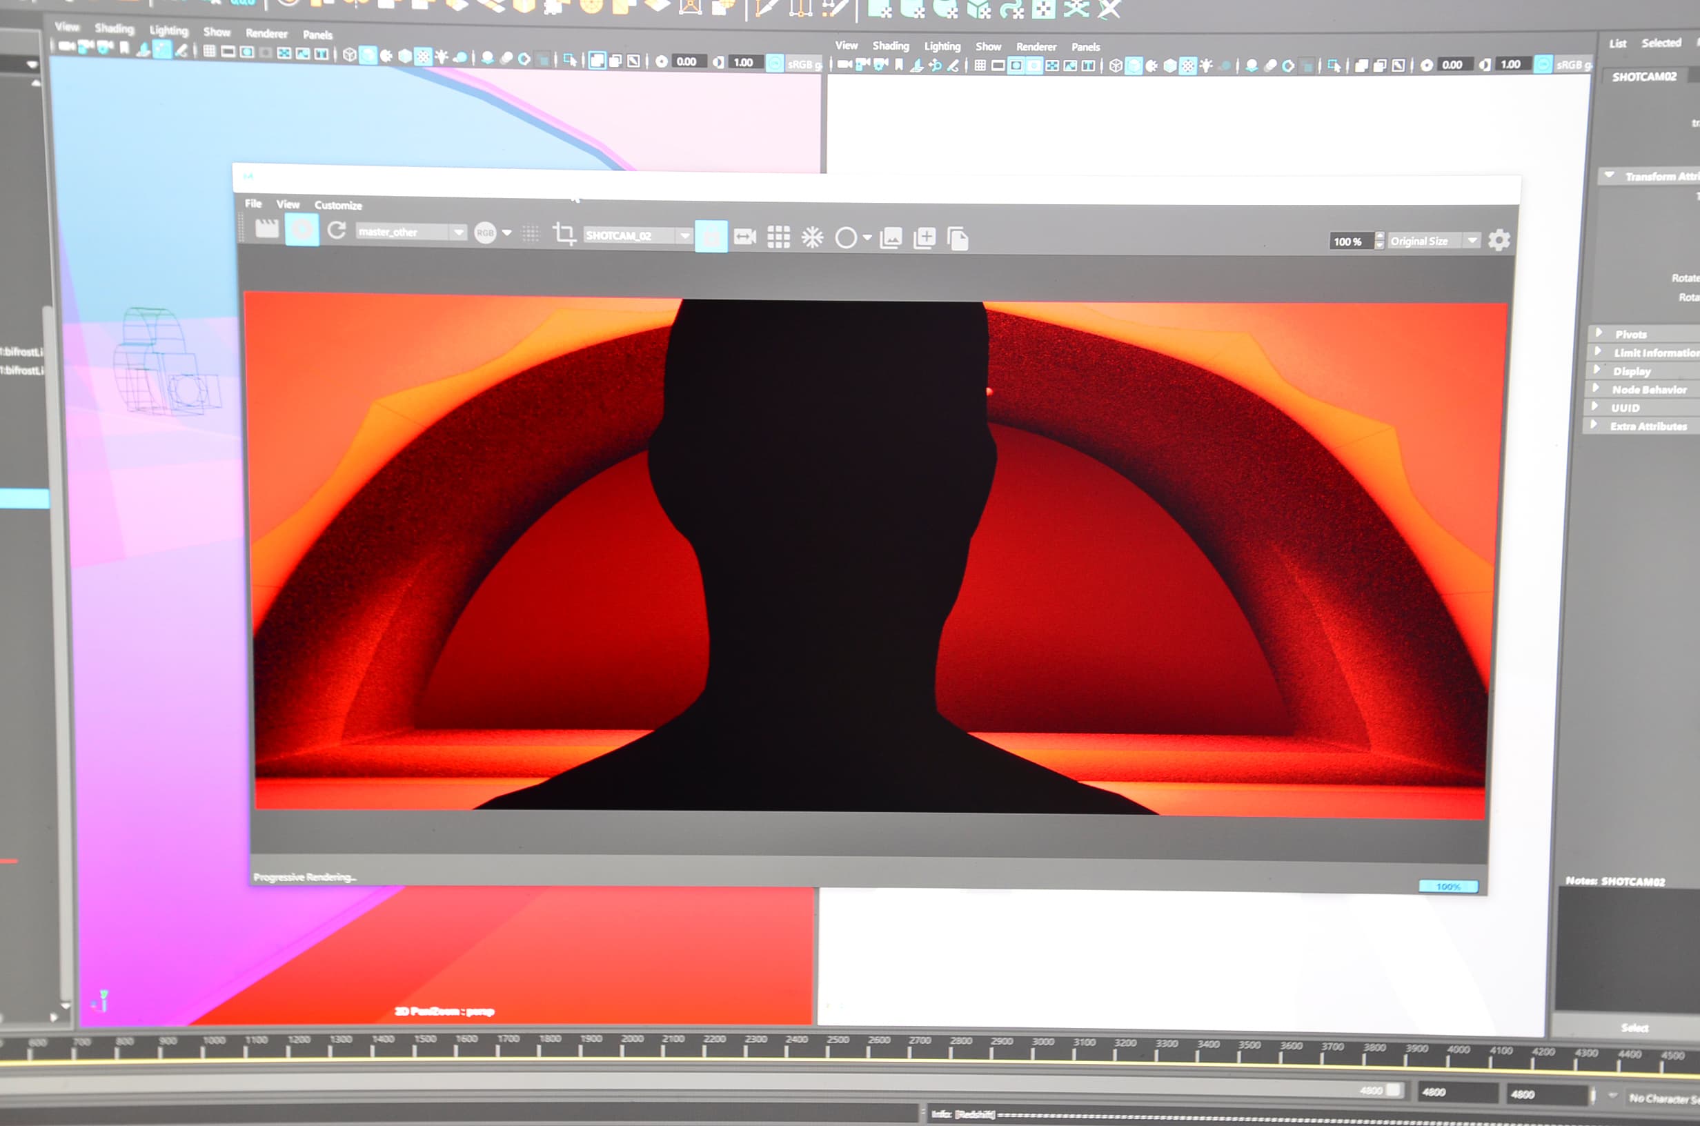1700x1126 pixels.
Task: Click the refresh render icon
Action: [x=337, y=230]
